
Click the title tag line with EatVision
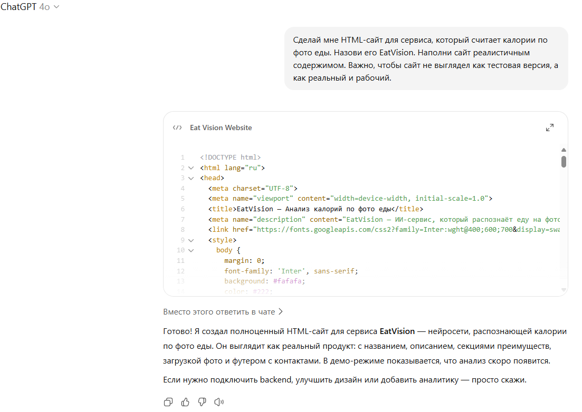(x=316, y=209)
